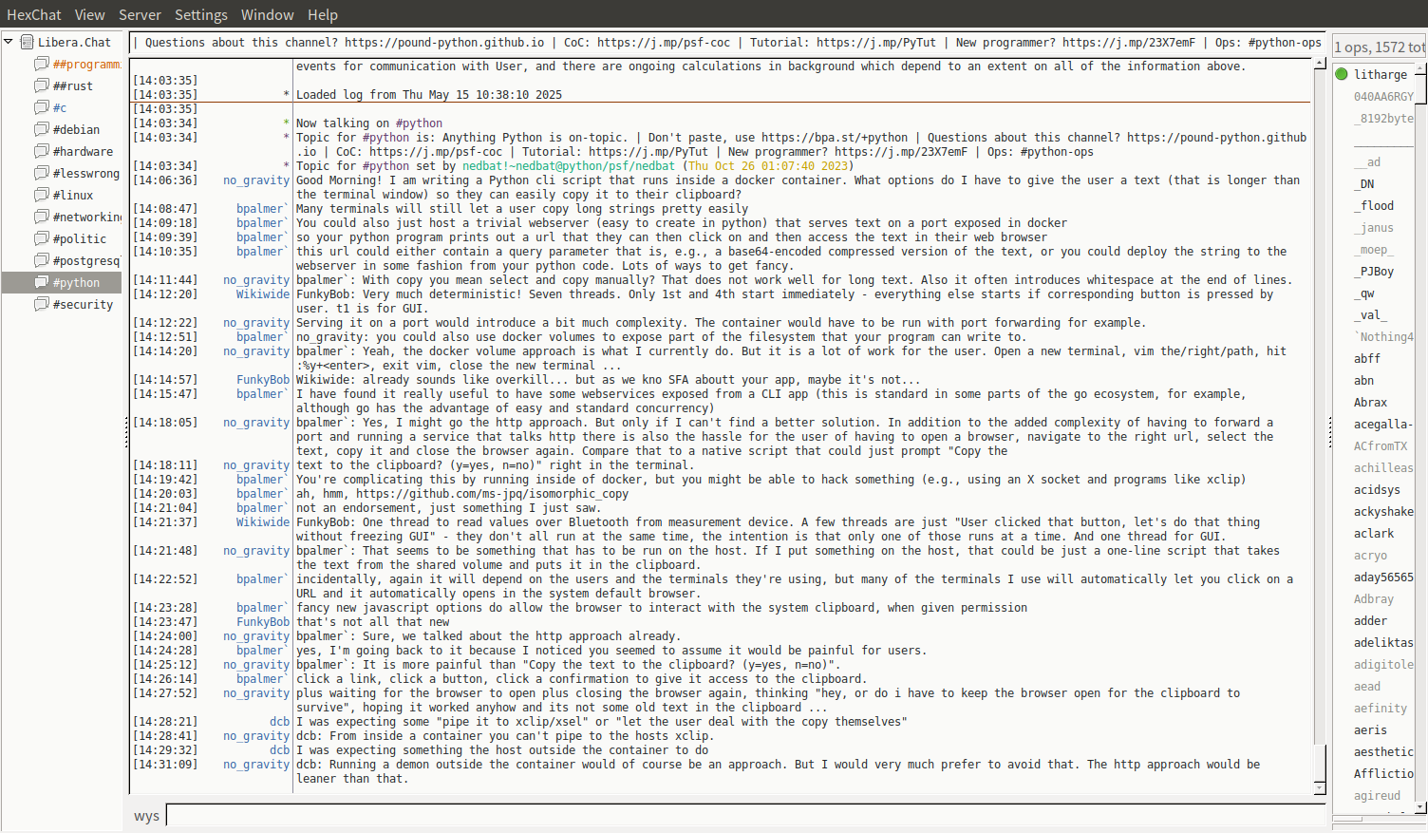The height and width of the screenshot is (833, 1428).
Task: Click nick FunkyBob on the 14:14:57 message
Action: point(263,379)
